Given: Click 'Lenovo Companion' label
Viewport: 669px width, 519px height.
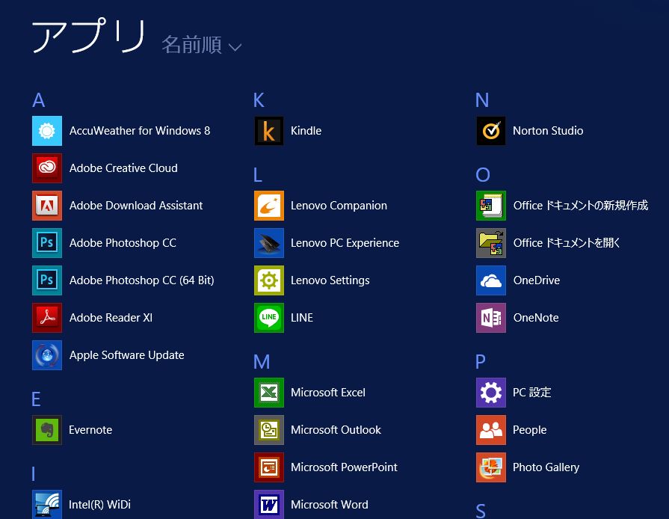Looking at the screenshot, I should click(x=339, y=206).
